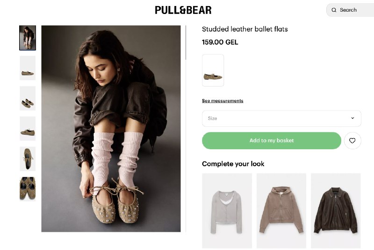
Task: Open the grey cardigan product card
Action: pyautogui.click(x=227, y=211)
